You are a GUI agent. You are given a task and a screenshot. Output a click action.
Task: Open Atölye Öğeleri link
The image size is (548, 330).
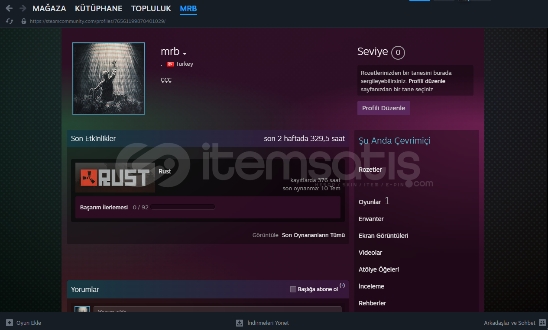(x=379, y=269)
